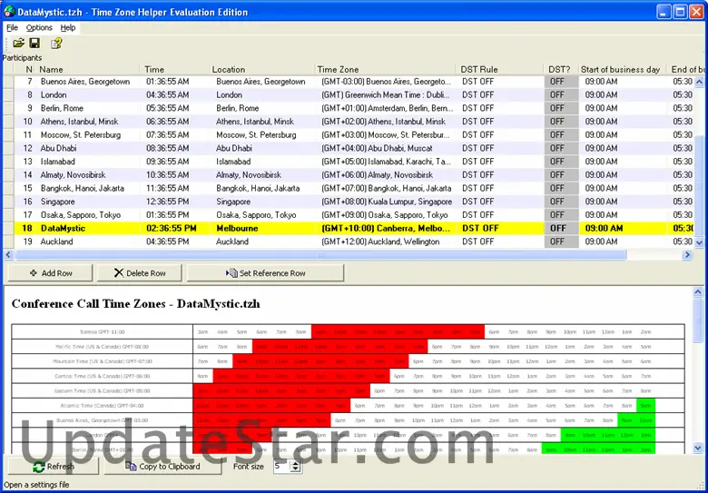Image resolution: width=708 pixels, height=493 pixels.
Task: Click Samoa GMT-11:00 row label in chart
Action: [x=102, y=331]
